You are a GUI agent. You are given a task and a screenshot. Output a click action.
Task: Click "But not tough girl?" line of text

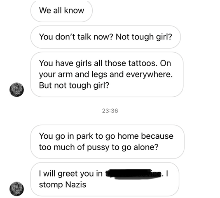coord(74,86)
